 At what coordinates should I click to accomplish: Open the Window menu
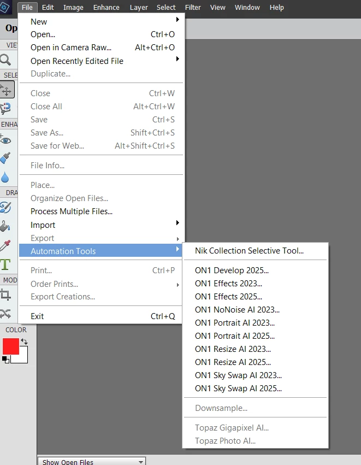coord(247,7)
